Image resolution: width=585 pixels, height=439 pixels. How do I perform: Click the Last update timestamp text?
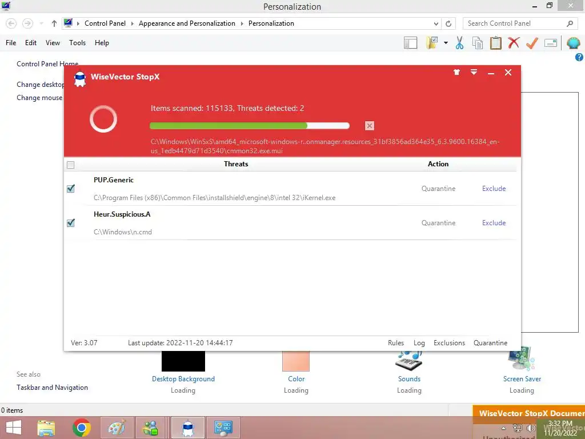180,343
